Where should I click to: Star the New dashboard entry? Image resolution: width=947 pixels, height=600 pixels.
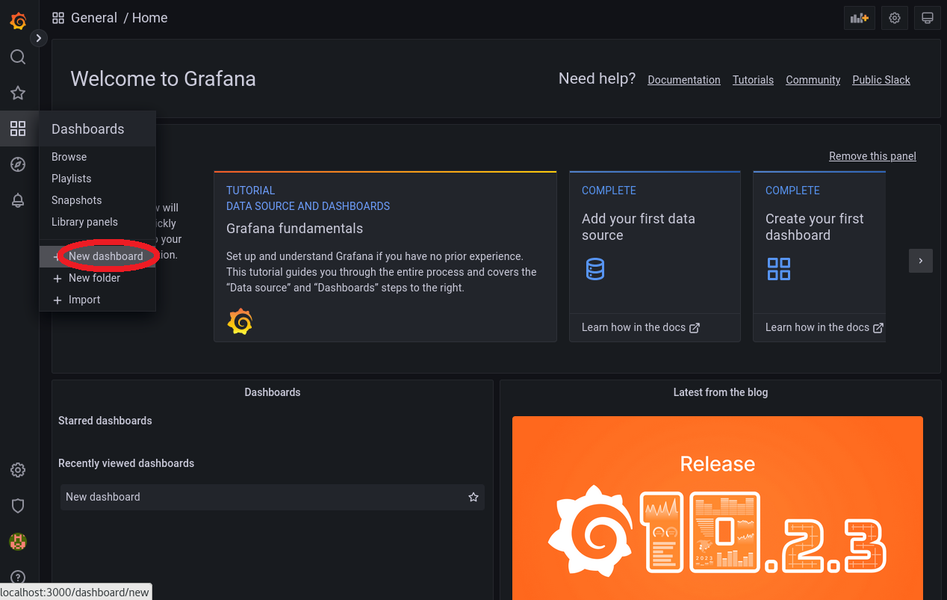(x=473, y=497)
